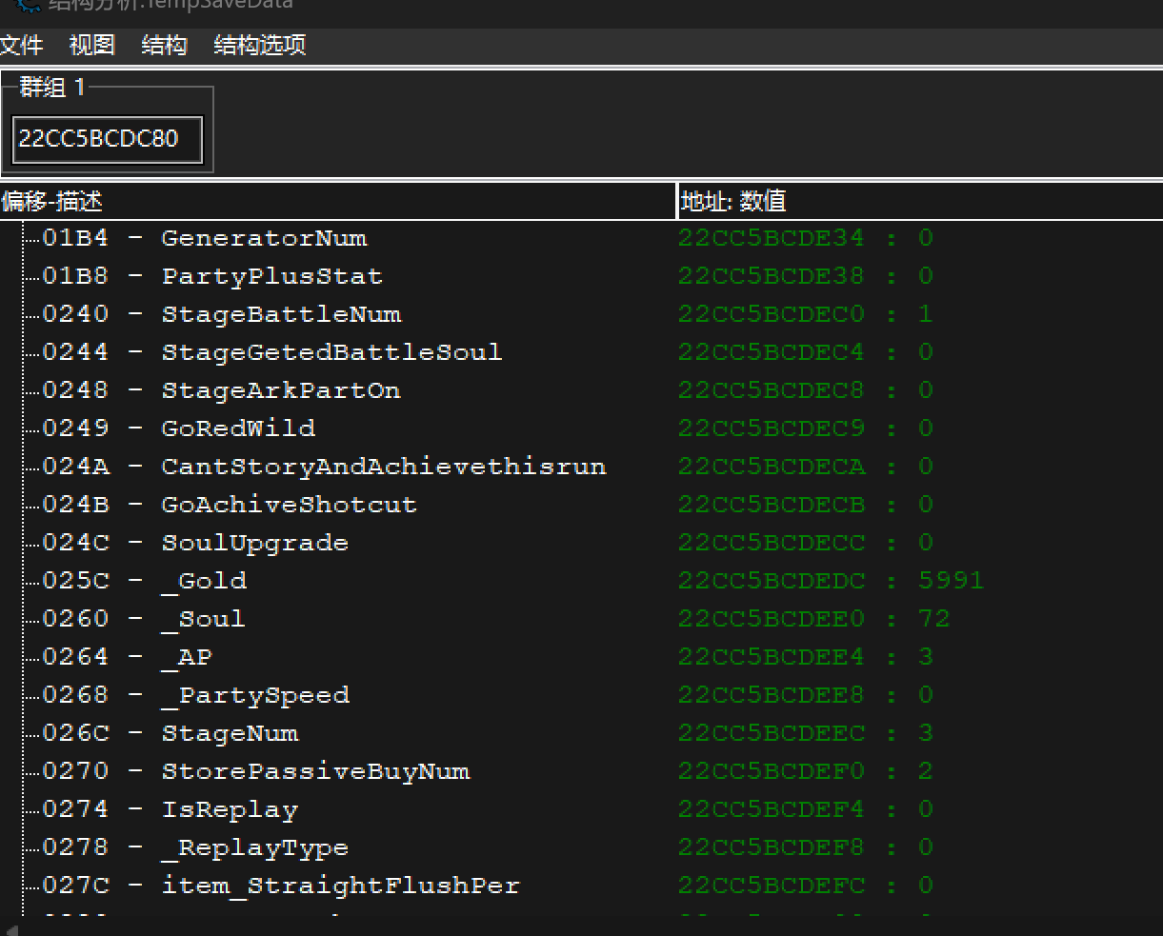Open the 文件 menu
Viewport: 1163px width, 936px height.
pos(22,45)
